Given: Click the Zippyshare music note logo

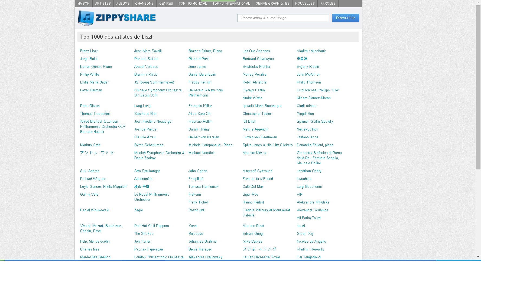Looking at the screenshot, I should [x=86, y=18].
